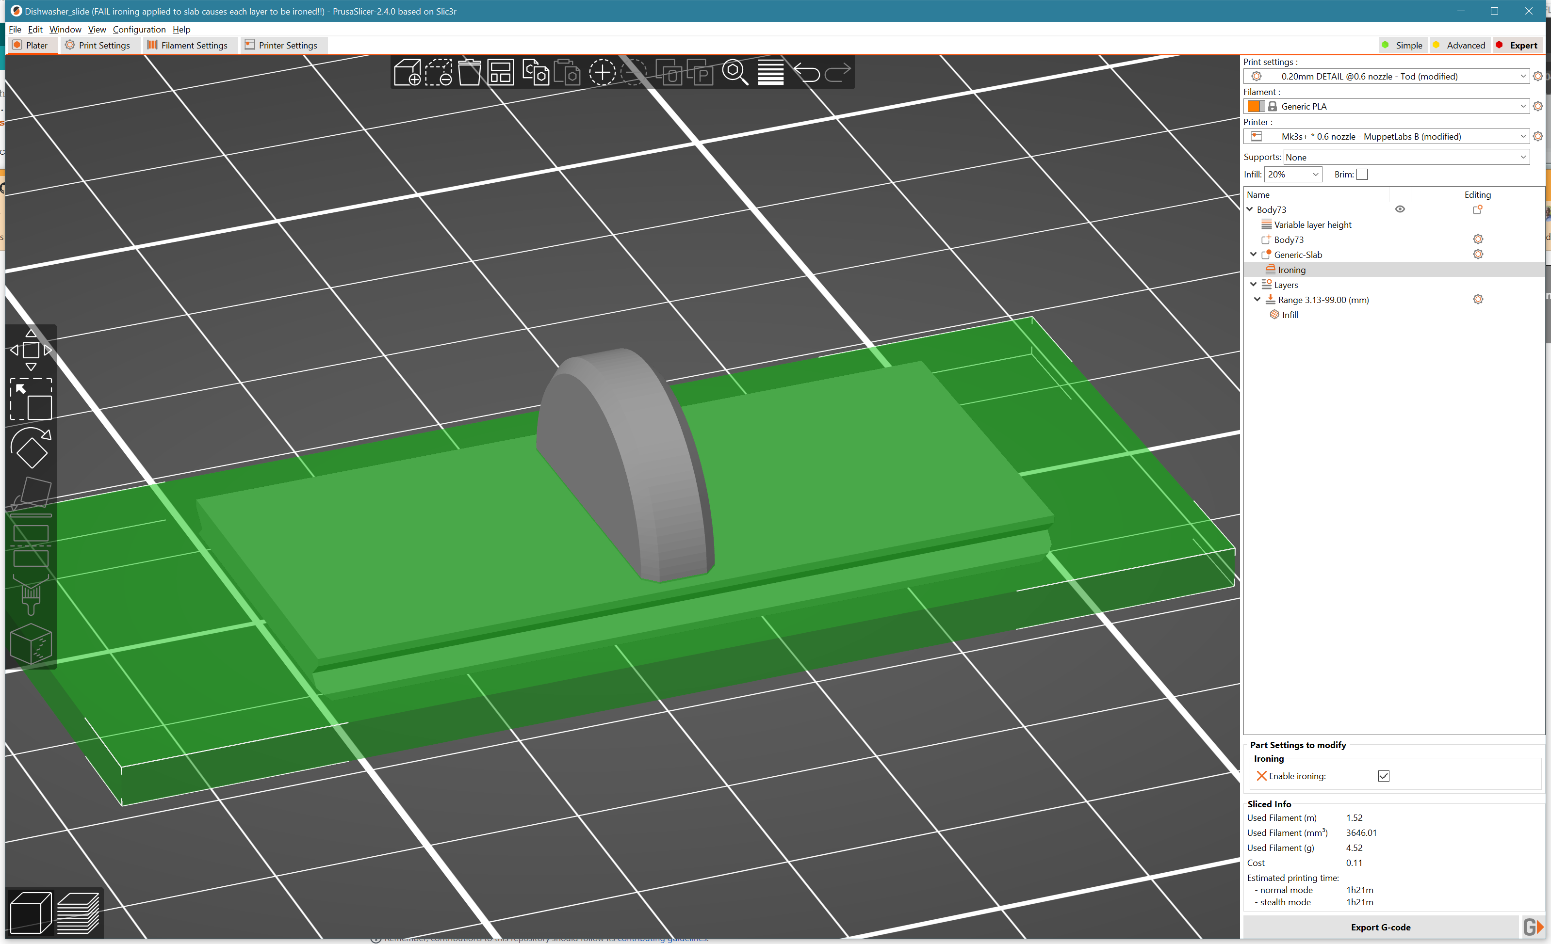Arrange objects on the plate
This screenshot has height=944, width=1551.
click(500, 72)
